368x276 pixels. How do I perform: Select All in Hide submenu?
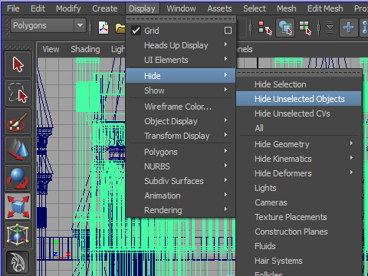[299, 128]
